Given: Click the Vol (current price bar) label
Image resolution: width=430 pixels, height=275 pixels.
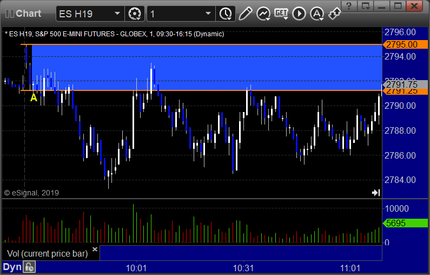Looking at the screenshot, I should [x=47, y=253].
